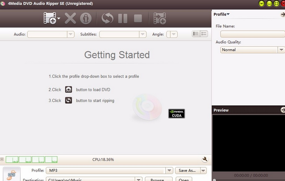Click the Save As... button
The height and width of the screenshot is (181, 285).
coord(188,171)
